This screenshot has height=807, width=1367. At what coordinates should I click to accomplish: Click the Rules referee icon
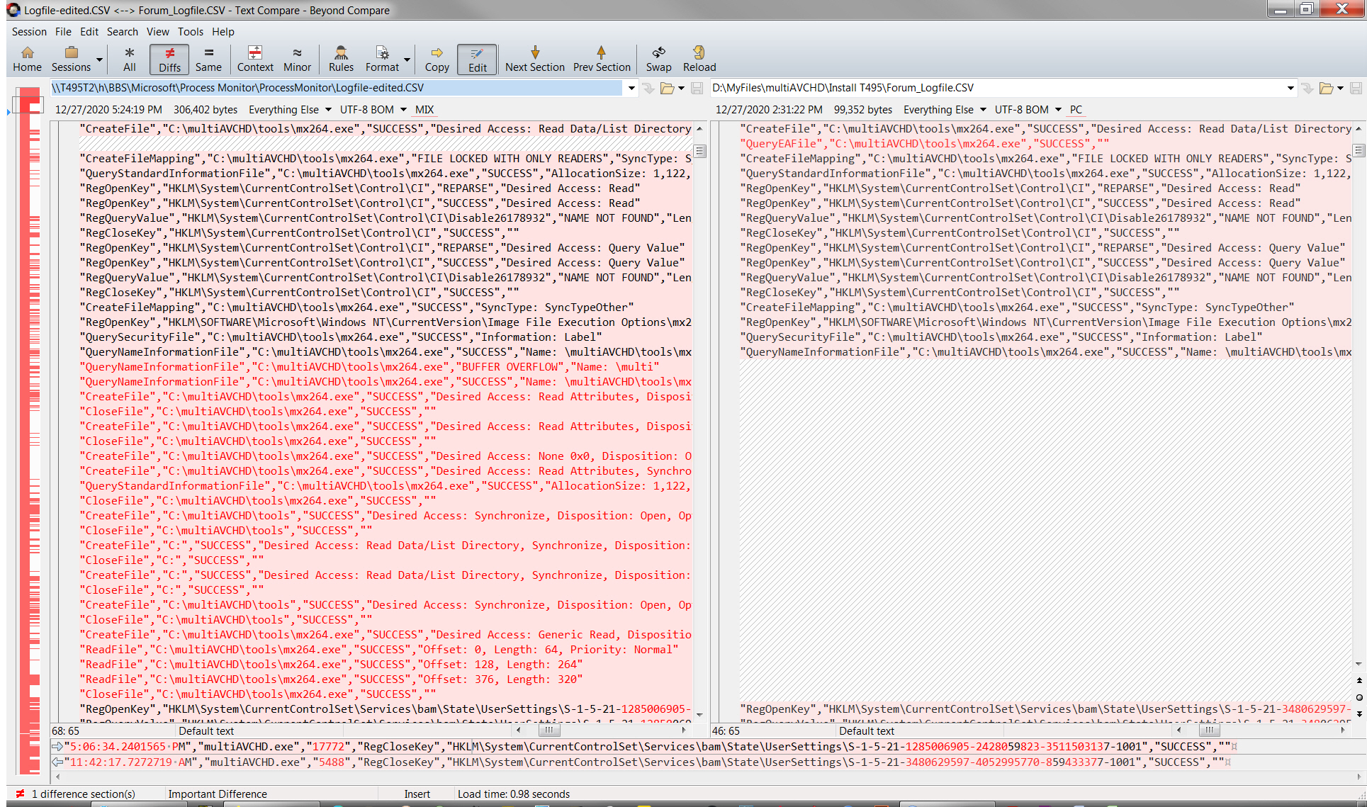341,59
